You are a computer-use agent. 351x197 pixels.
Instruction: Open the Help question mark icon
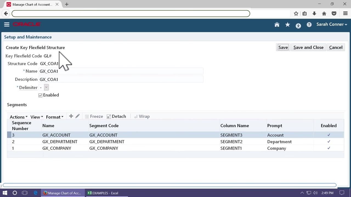[309, 25]
